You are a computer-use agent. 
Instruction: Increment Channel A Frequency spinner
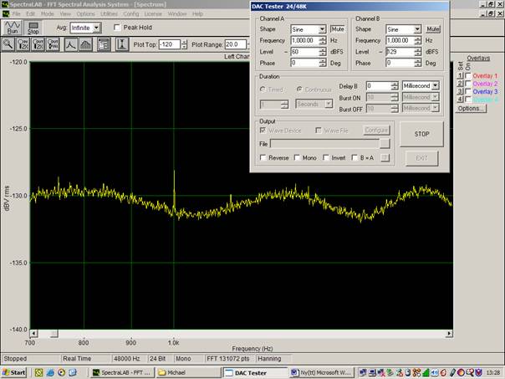click(x=323, y=38)
